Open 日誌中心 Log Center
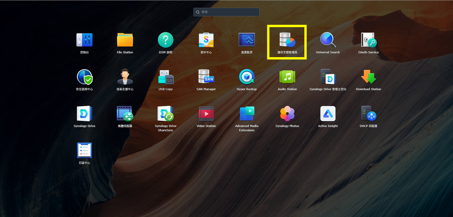This screenshot has width=453, height=217. click(84, 150)
